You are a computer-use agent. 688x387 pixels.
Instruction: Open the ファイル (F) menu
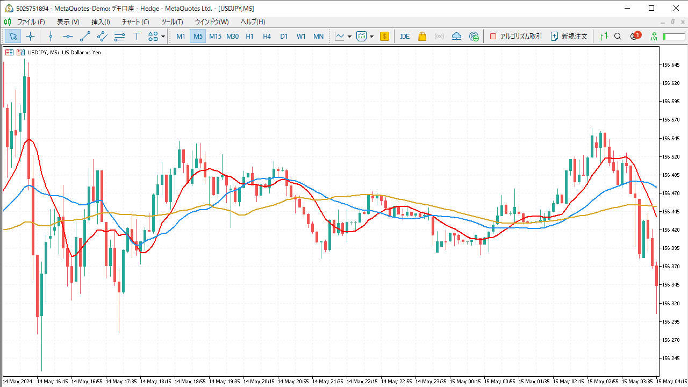coord(31,22)
